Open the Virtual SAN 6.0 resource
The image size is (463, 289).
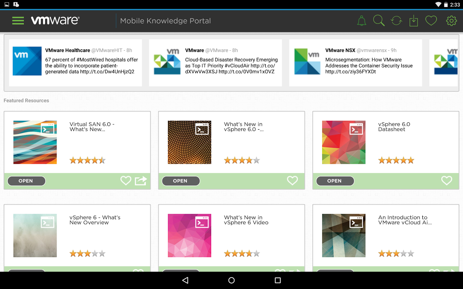26,181
